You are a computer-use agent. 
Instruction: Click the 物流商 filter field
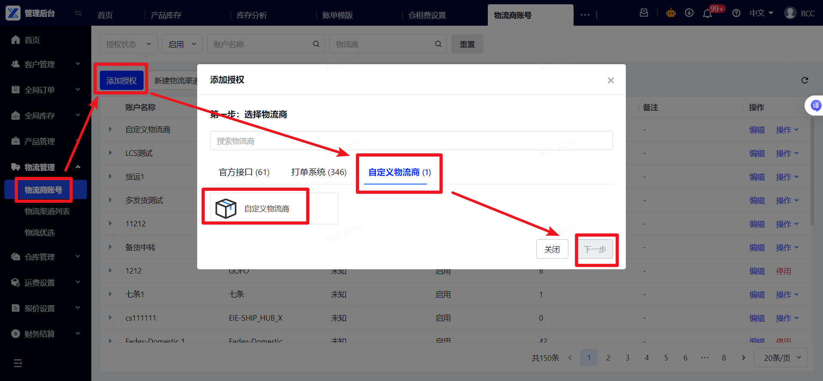pos(388,44)
